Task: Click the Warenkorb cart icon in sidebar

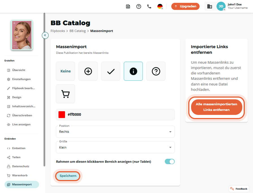Action: (x=8, y=175)
